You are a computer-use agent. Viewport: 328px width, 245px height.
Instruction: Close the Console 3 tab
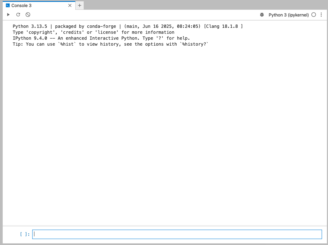[x=70, y=5]
